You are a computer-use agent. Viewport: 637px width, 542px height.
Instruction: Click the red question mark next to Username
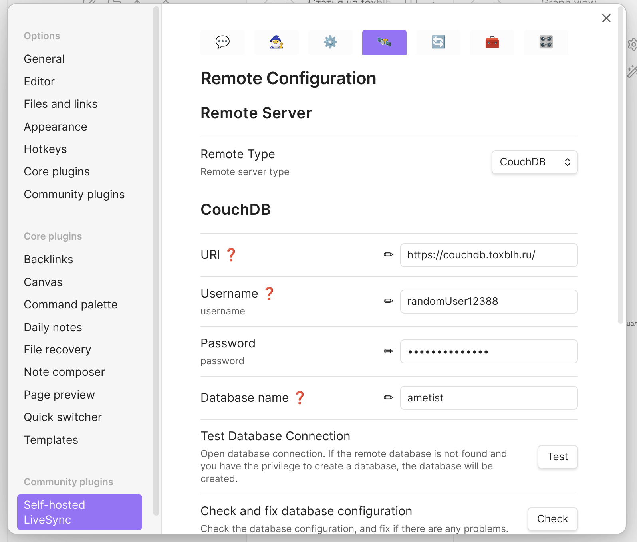[x=270, y=294]
